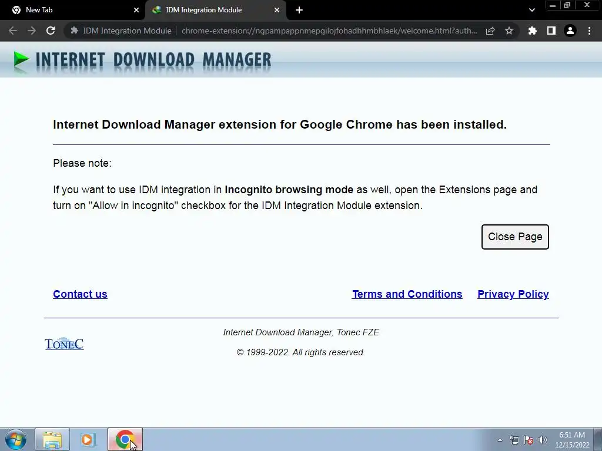Image resolution: width=602 pixels, height=451 pixels.
Task: Close the New Tab tab
Action: pyautogui.click(x=136, y=10)
